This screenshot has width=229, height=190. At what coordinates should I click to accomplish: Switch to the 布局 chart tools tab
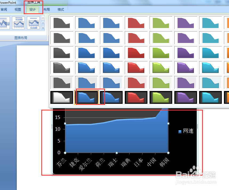coord(47,10)
